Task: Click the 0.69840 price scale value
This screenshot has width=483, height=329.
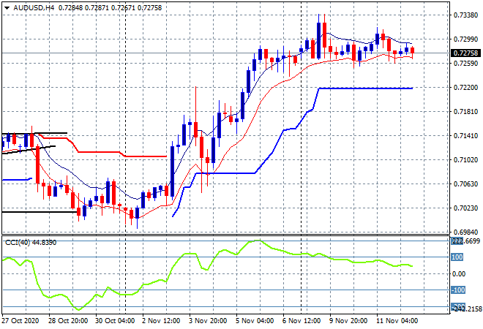Action: coord(465,232)
